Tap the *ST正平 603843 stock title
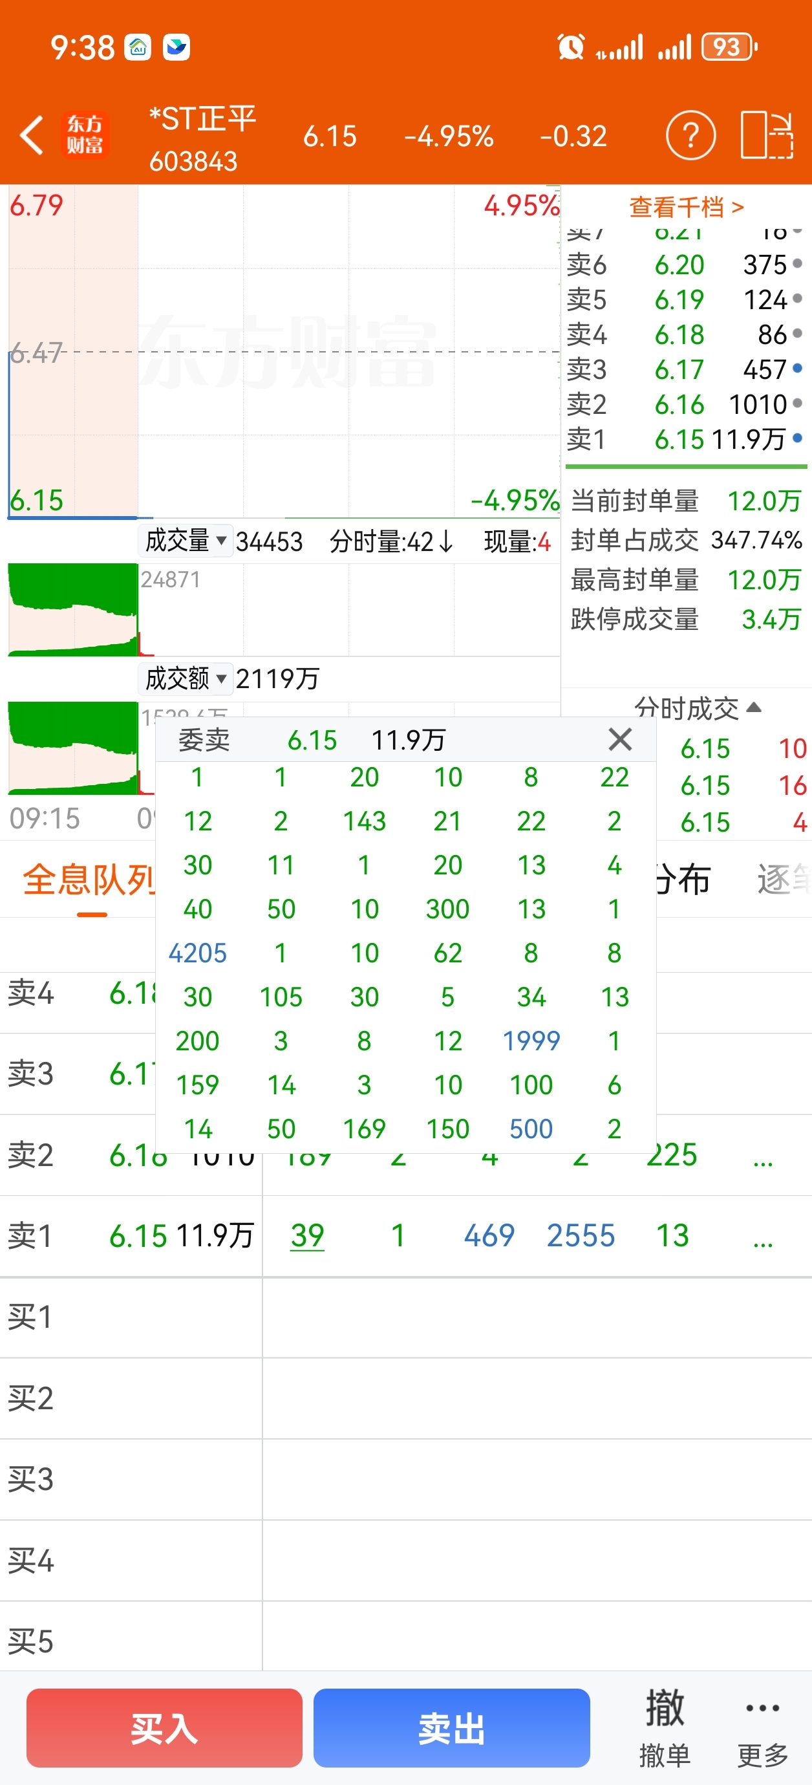Viewport: 812px width, 1785px height. pos(202,138)
